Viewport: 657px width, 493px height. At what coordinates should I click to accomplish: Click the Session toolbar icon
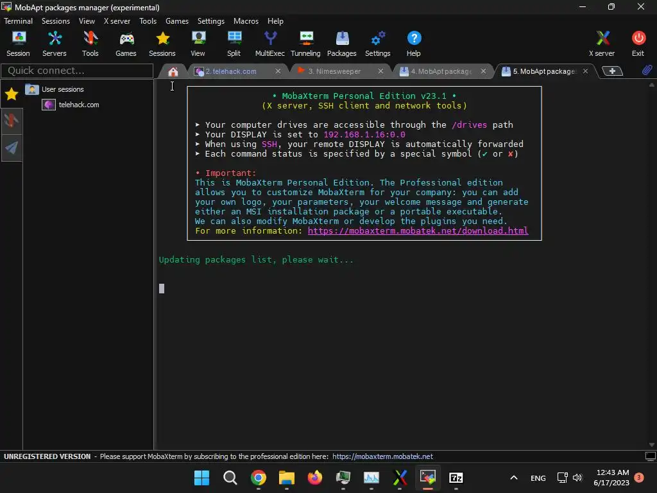[18, 44]
